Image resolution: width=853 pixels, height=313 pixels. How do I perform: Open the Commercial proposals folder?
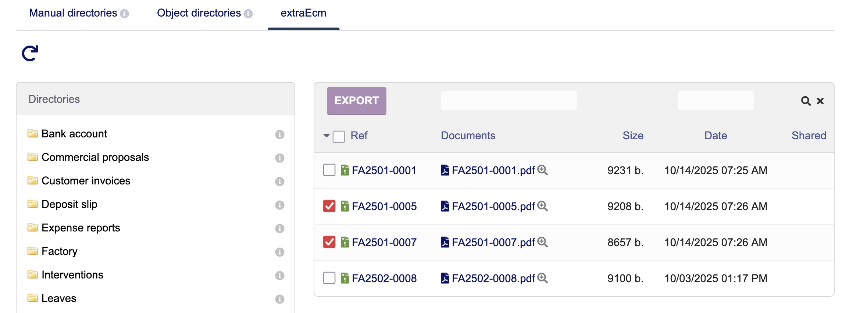click(95, 157)
